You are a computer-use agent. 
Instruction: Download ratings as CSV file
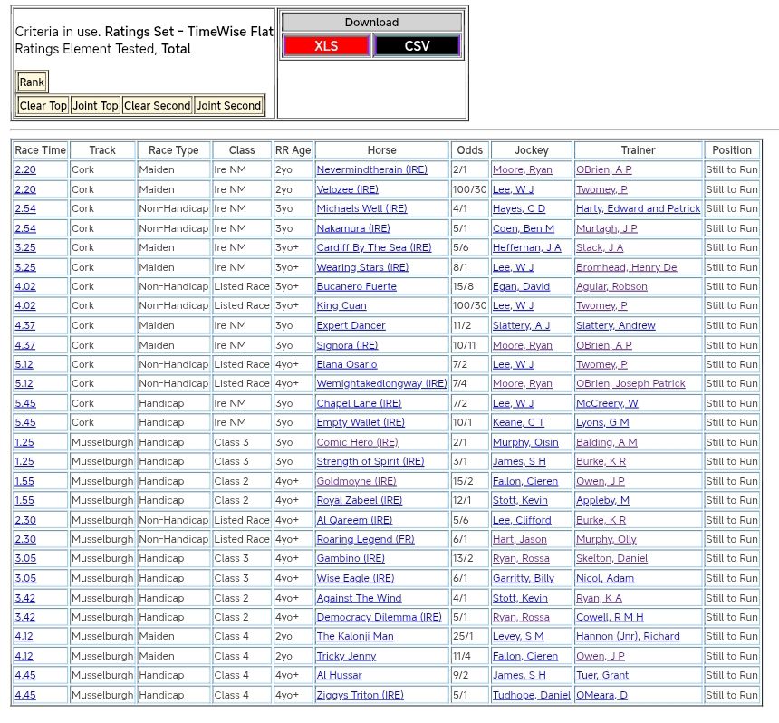point(417,46)
